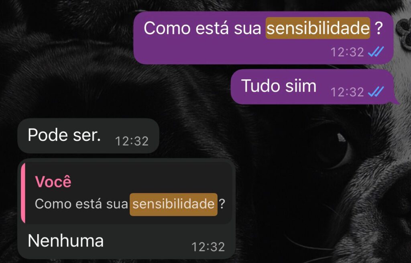Click the blue read-receipt checkmarks on first message
411x263 pixels.
tap(376, 52)
